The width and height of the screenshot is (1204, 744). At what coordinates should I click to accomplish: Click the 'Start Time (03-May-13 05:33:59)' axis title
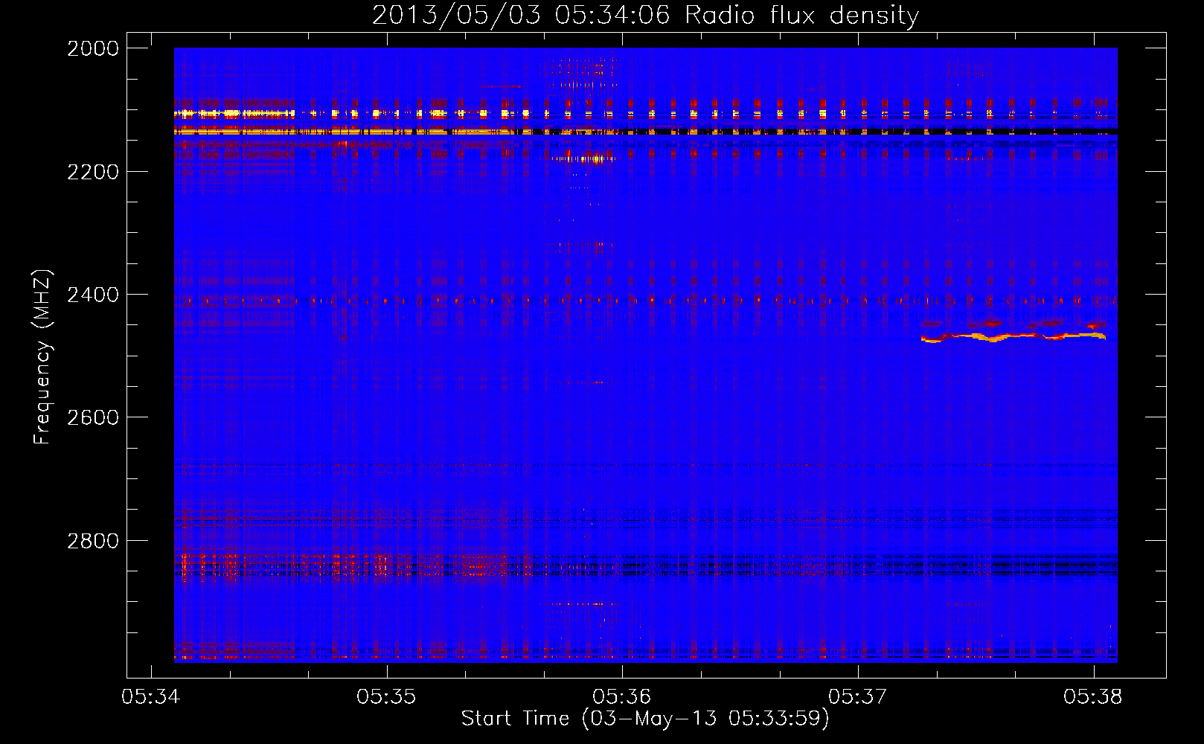tap(645, 719)
